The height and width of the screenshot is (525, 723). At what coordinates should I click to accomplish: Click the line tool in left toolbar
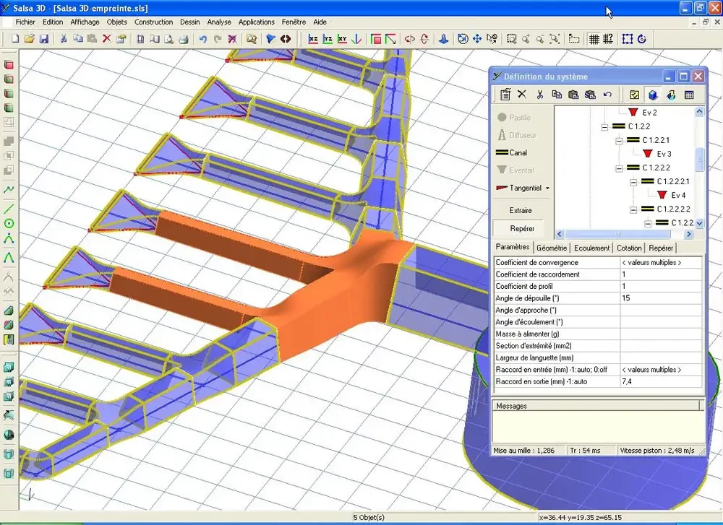tap(9, 209)
